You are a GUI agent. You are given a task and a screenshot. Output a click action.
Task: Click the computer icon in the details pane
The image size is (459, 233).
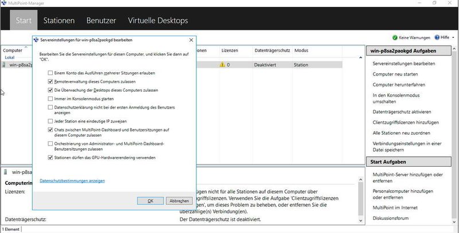coord(6,172)
